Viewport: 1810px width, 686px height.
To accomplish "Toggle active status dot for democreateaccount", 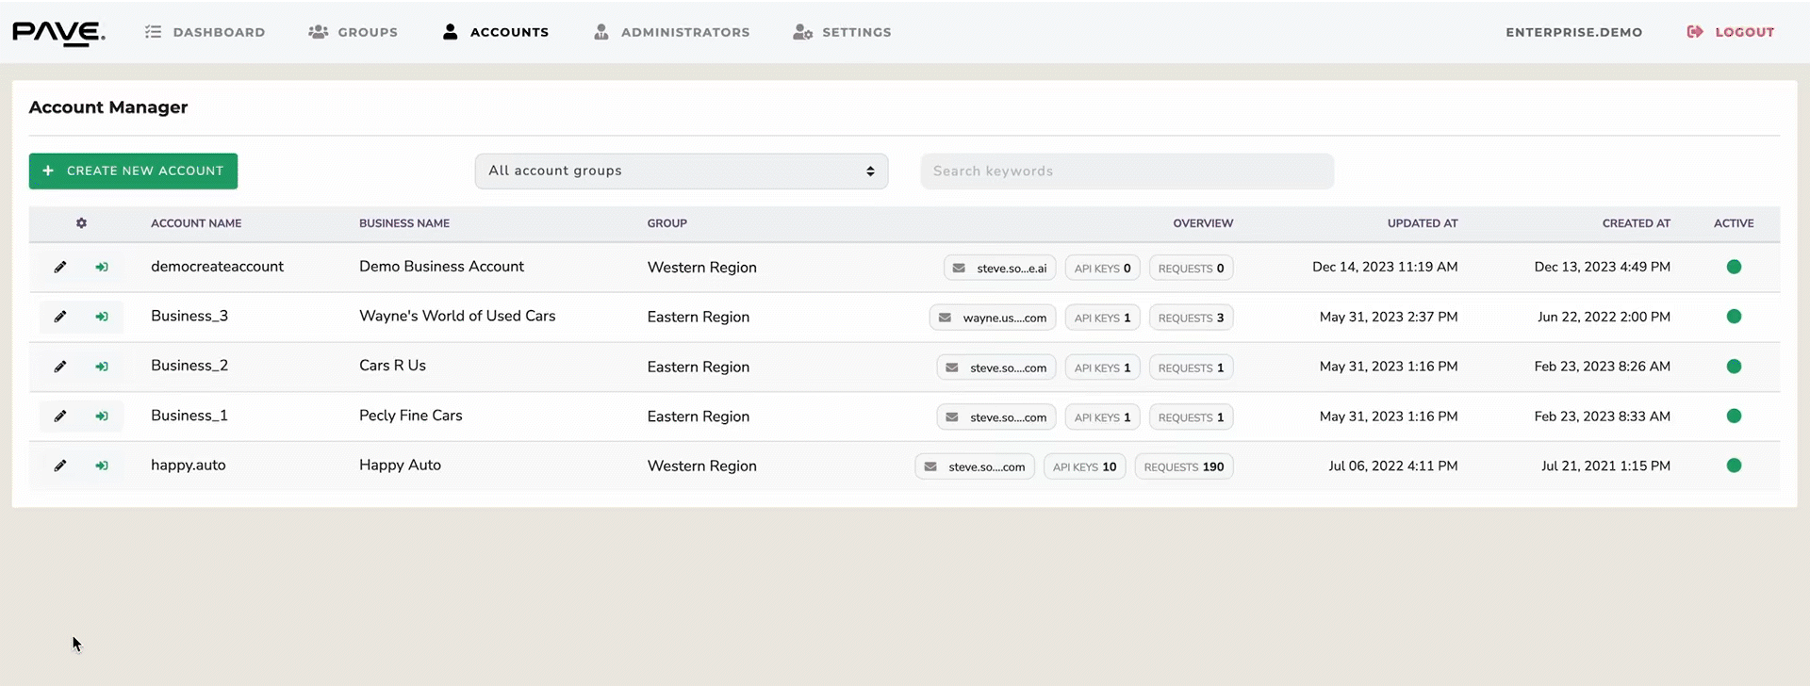I will coord(1733,267).
